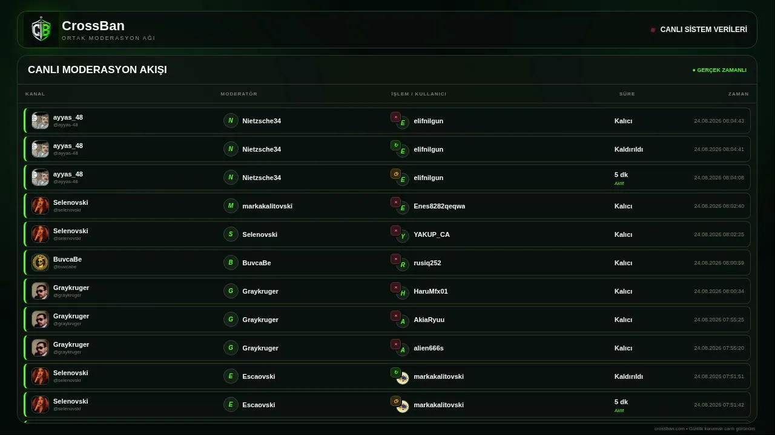Click the S badge for moderator Selenovski
Image resolution: width=775 pixels, height=435 pixels.
231,234
